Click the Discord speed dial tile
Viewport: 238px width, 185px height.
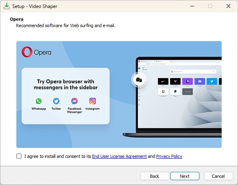[200, 81]
